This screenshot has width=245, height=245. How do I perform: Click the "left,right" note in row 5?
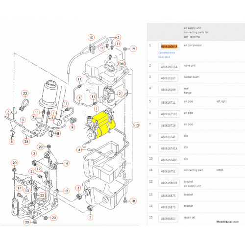point(221,101)
